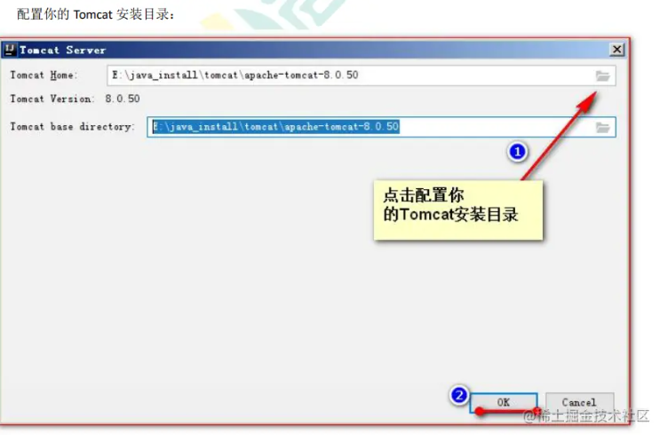The width and height of the screenshot is (660, 435).
Task: Open folder browser for Tomcat base directory
Action: pyautogui.click(x=602, y=127)
